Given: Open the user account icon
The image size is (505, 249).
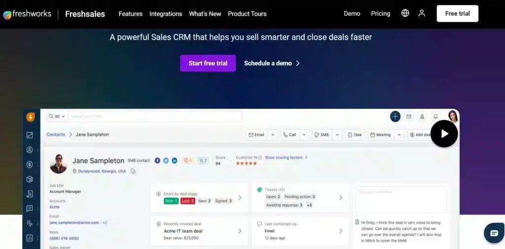Looking at the screenshot, I should [422, 13].
